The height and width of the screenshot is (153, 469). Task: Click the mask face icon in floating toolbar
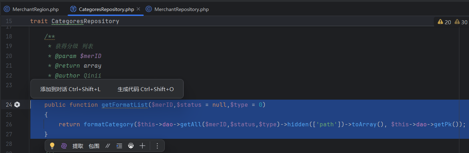coord(131,146)
